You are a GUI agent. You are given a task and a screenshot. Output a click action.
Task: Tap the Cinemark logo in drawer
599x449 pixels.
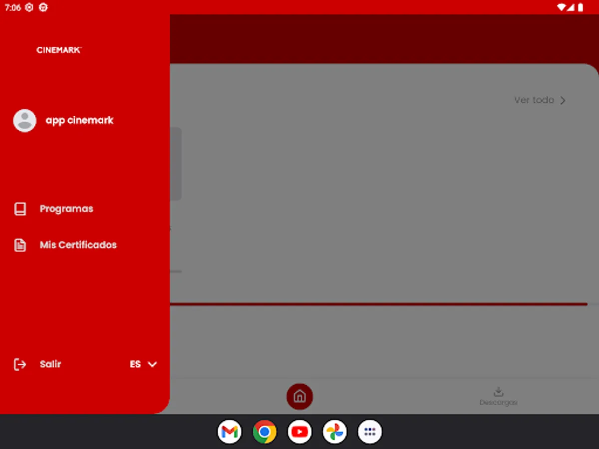click(x=59, y=50)
